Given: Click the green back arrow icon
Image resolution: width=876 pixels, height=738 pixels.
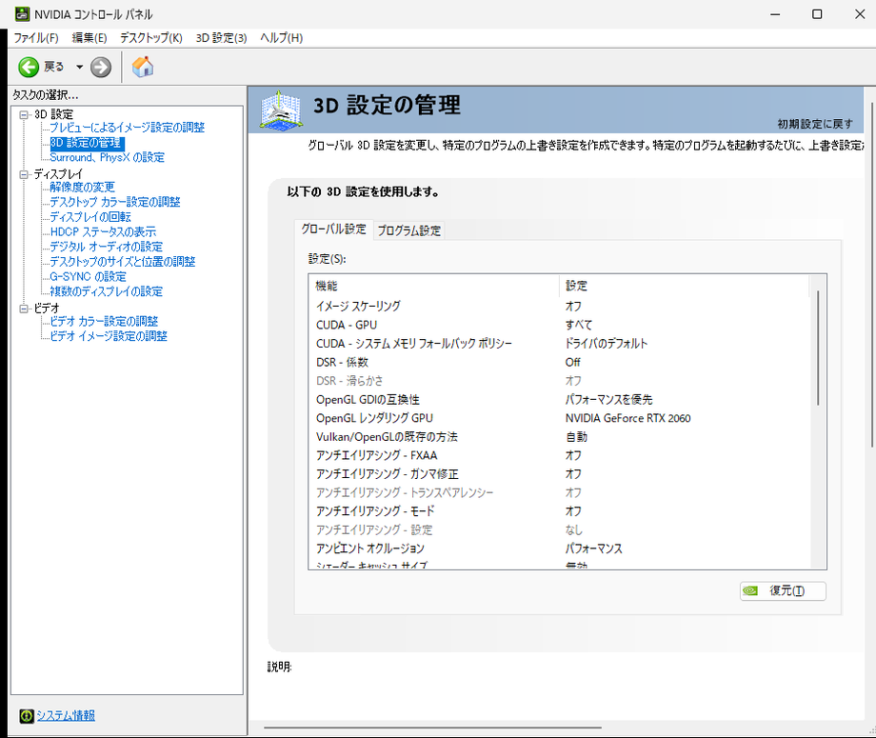Looking at the screenshot, I should click(x=29, y=67).
